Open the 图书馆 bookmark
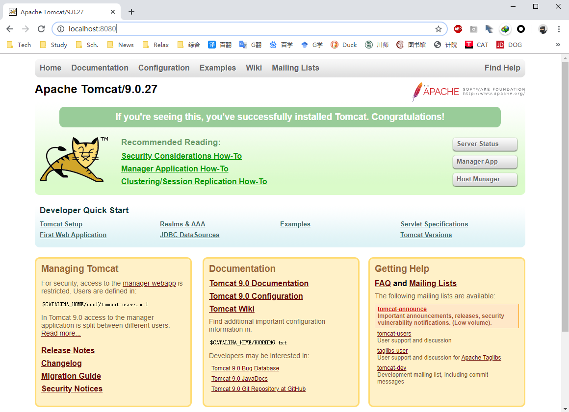Viewport: 569px width, 412px height. pyautogui.click(x=411, y=45)
